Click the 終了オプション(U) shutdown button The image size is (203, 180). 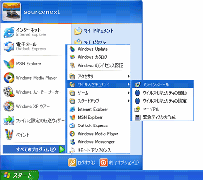pyautogui.click(x=119, y=163)
